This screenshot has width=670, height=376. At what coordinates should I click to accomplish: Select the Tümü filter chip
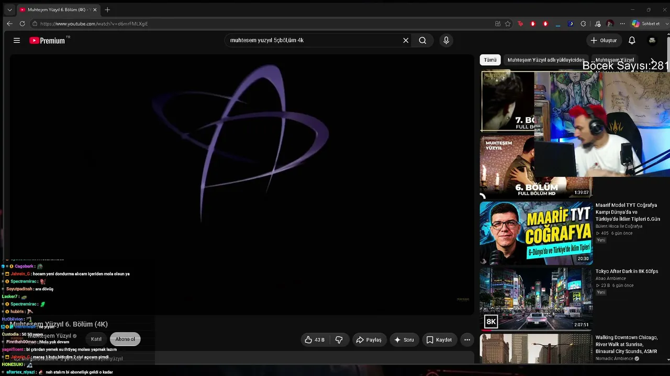point(490,60)
